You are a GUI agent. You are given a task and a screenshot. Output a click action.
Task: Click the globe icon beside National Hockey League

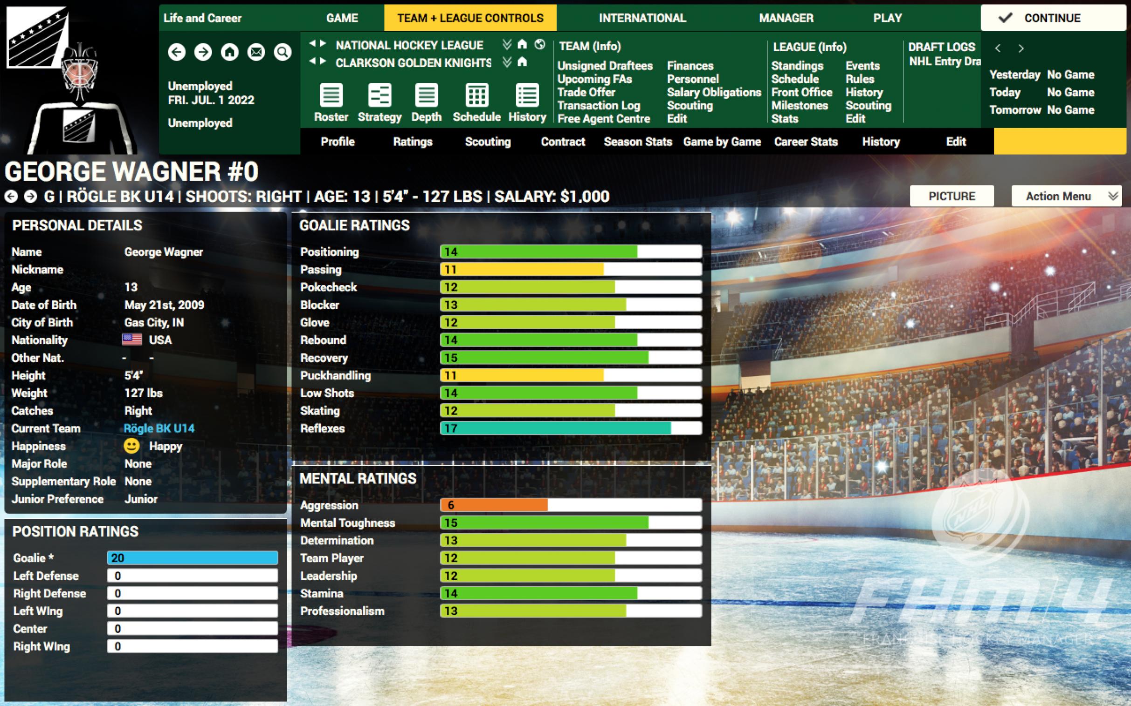click(x=540, y=44)
